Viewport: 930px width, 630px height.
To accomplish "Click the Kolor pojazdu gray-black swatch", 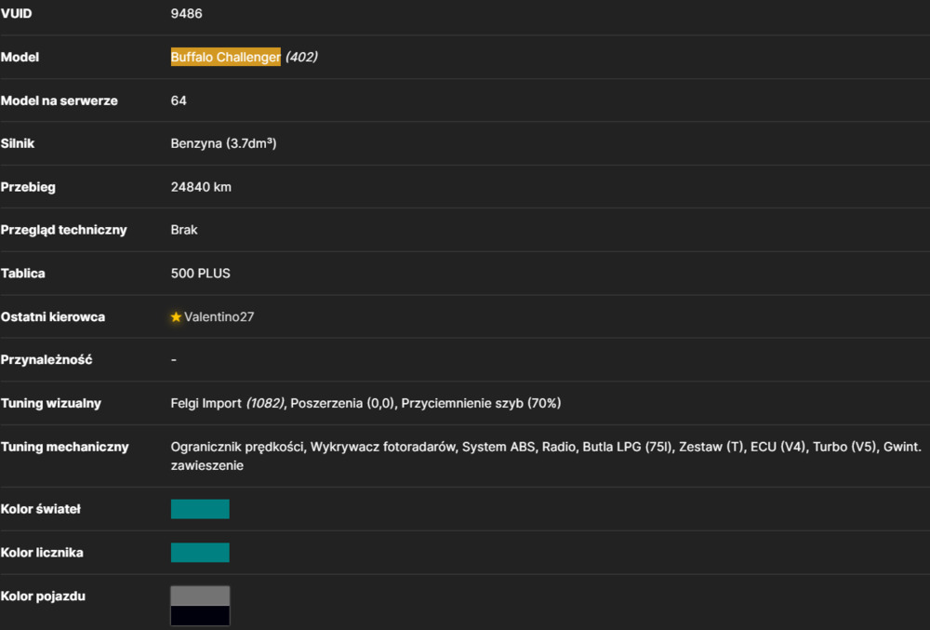I will click(x=200, y=606).
